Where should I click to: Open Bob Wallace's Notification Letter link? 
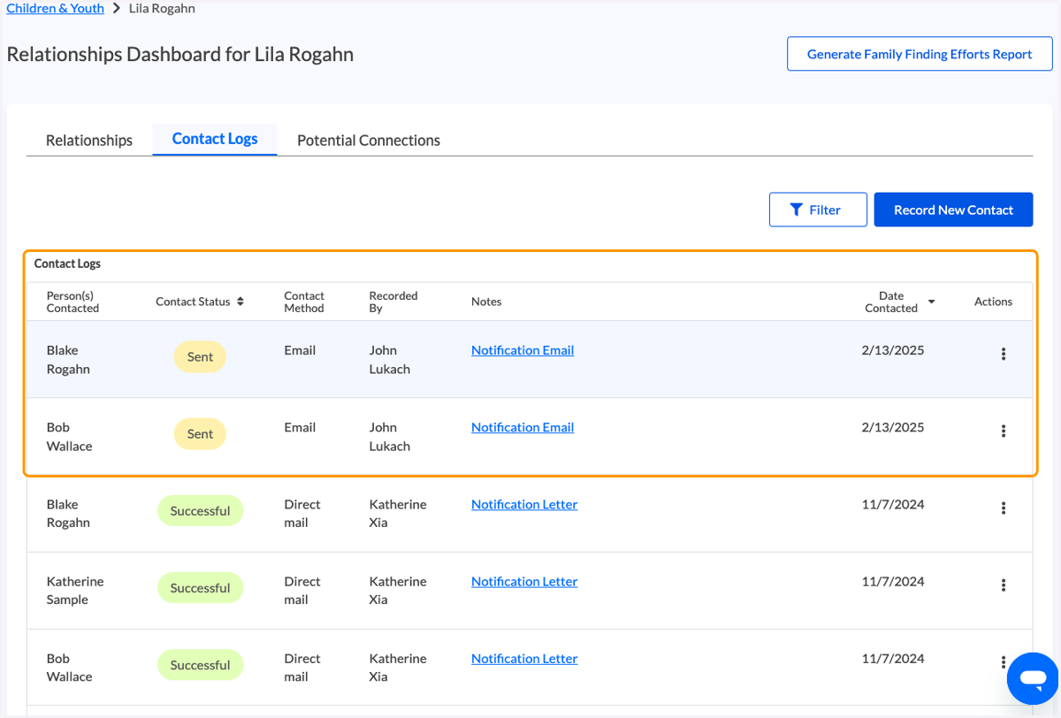pos(524,658)
